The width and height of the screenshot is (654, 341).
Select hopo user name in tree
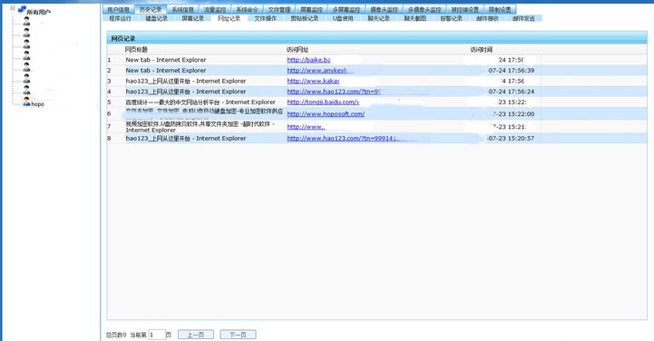pos(37,104)
